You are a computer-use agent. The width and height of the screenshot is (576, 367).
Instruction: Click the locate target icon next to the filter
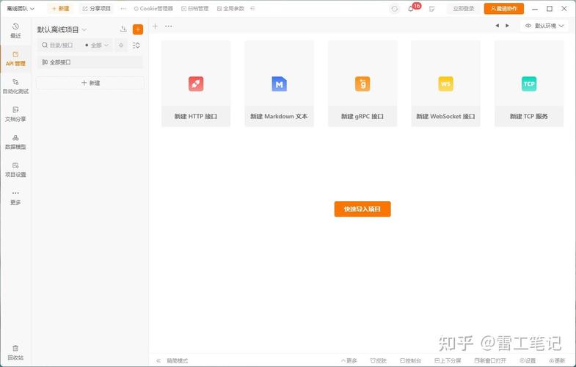point(121,46)
